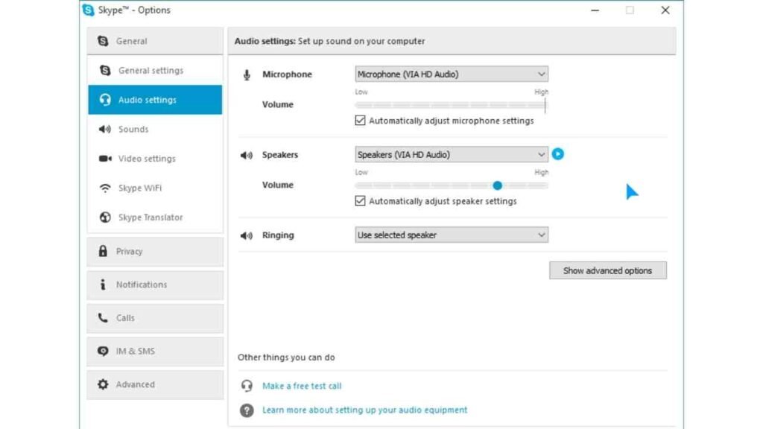The width and height of the screenshot is (763, 429).
Task: Click Show advanced options button
Action: click(x=608, y=270)
